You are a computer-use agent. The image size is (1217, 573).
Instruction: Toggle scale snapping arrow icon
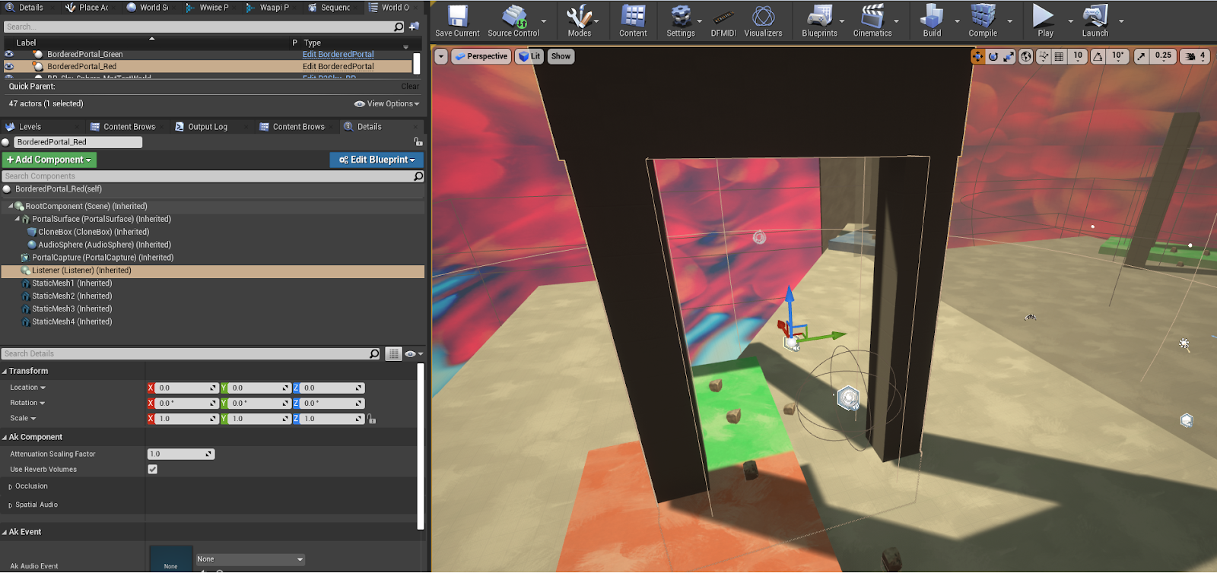[1142, 56]
